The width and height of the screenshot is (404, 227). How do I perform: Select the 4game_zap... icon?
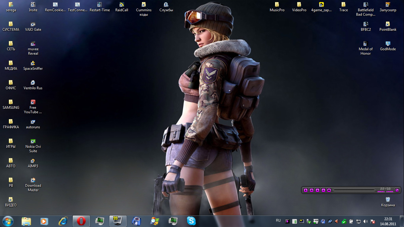coord(321,7)
